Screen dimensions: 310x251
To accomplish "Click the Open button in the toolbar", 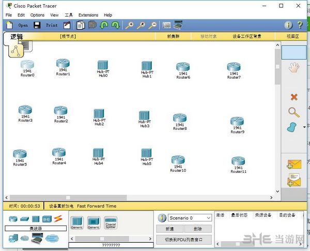I will pos(23,25).
